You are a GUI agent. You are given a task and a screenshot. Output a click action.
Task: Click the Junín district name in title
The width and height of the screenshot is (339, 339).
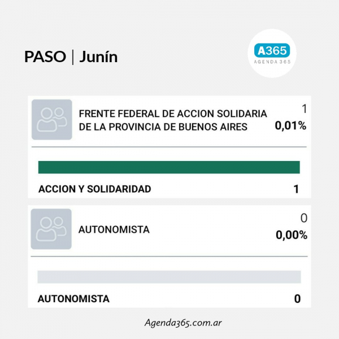point(98,57)
